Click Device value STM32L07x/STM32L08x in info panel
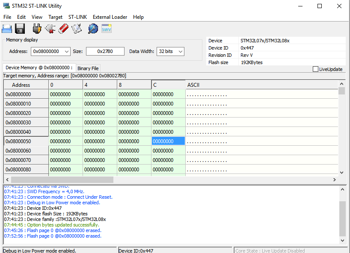The image size is (350, 253). [265, 41]
